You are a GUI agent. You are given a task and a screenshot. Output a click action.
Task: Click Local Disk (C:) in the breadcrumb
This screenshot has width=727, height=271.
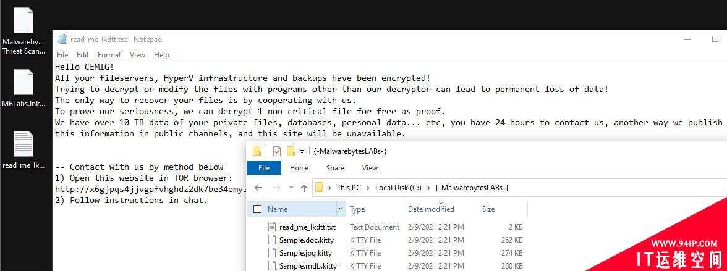click(398, 188)
